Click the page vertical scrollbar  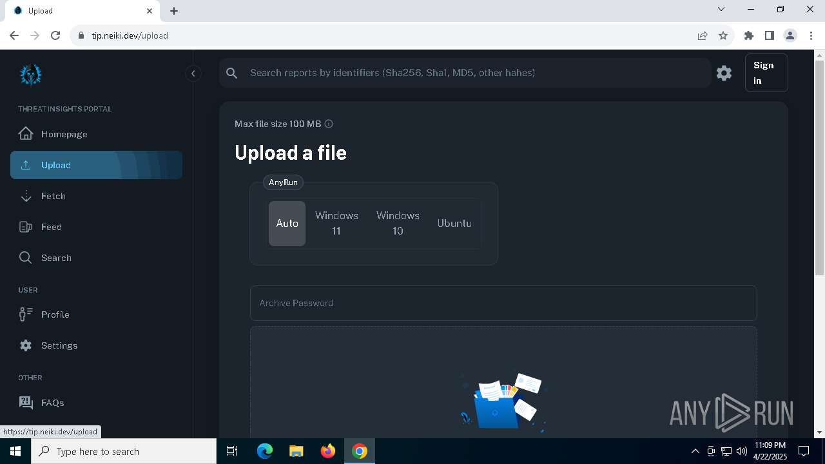coord(820,168)
